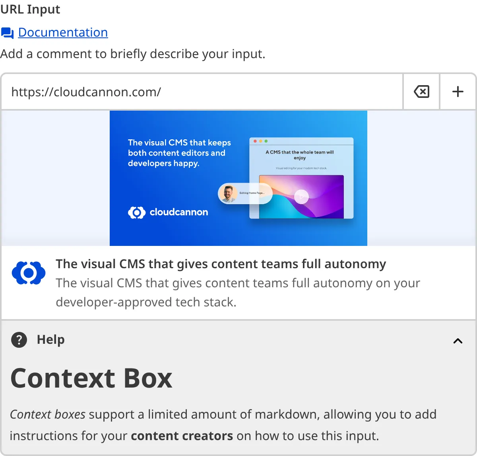
Task: Click the yellow window dot in the mock browser
Action: (x=261, y=141)
